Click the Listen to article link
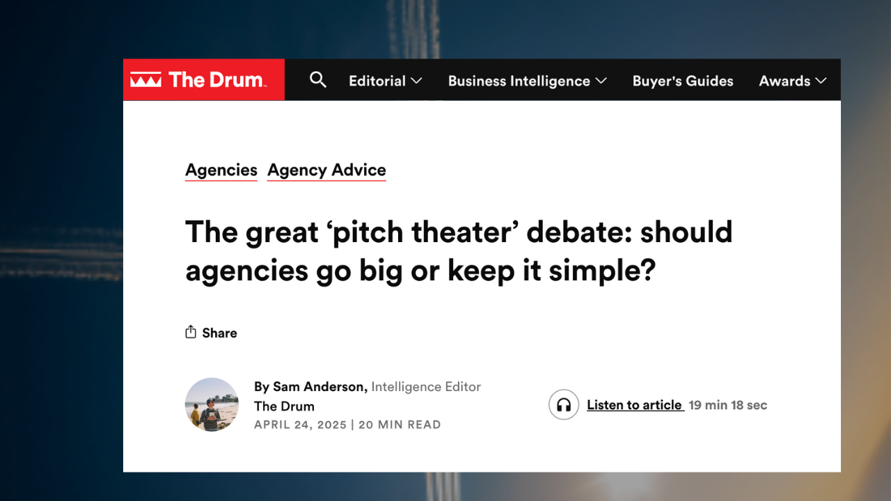Screen dimensions: 891x501 634,405
